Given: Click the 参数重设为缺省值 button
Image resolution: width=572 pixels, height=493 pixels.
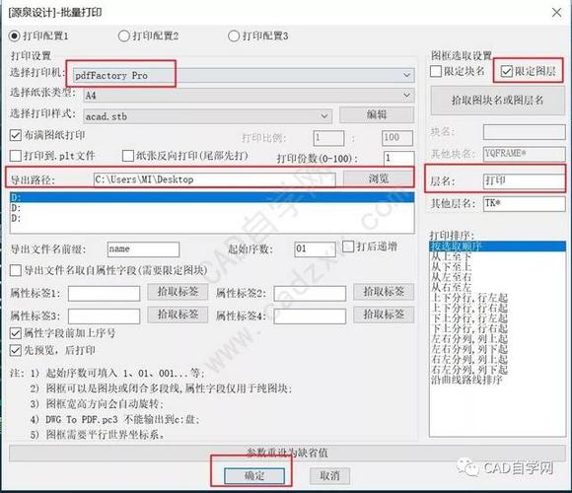Looking at the screenshot, I should coord(287,453).
